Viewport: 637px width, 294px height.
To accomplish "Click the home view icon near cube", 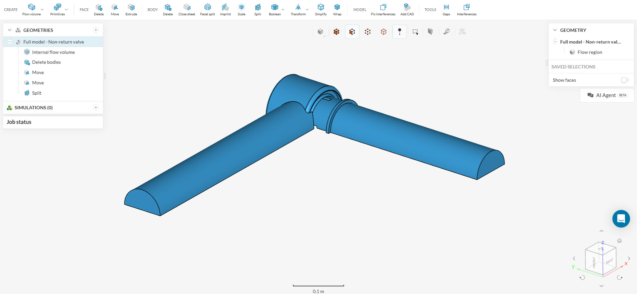I will tap(619, 241).
